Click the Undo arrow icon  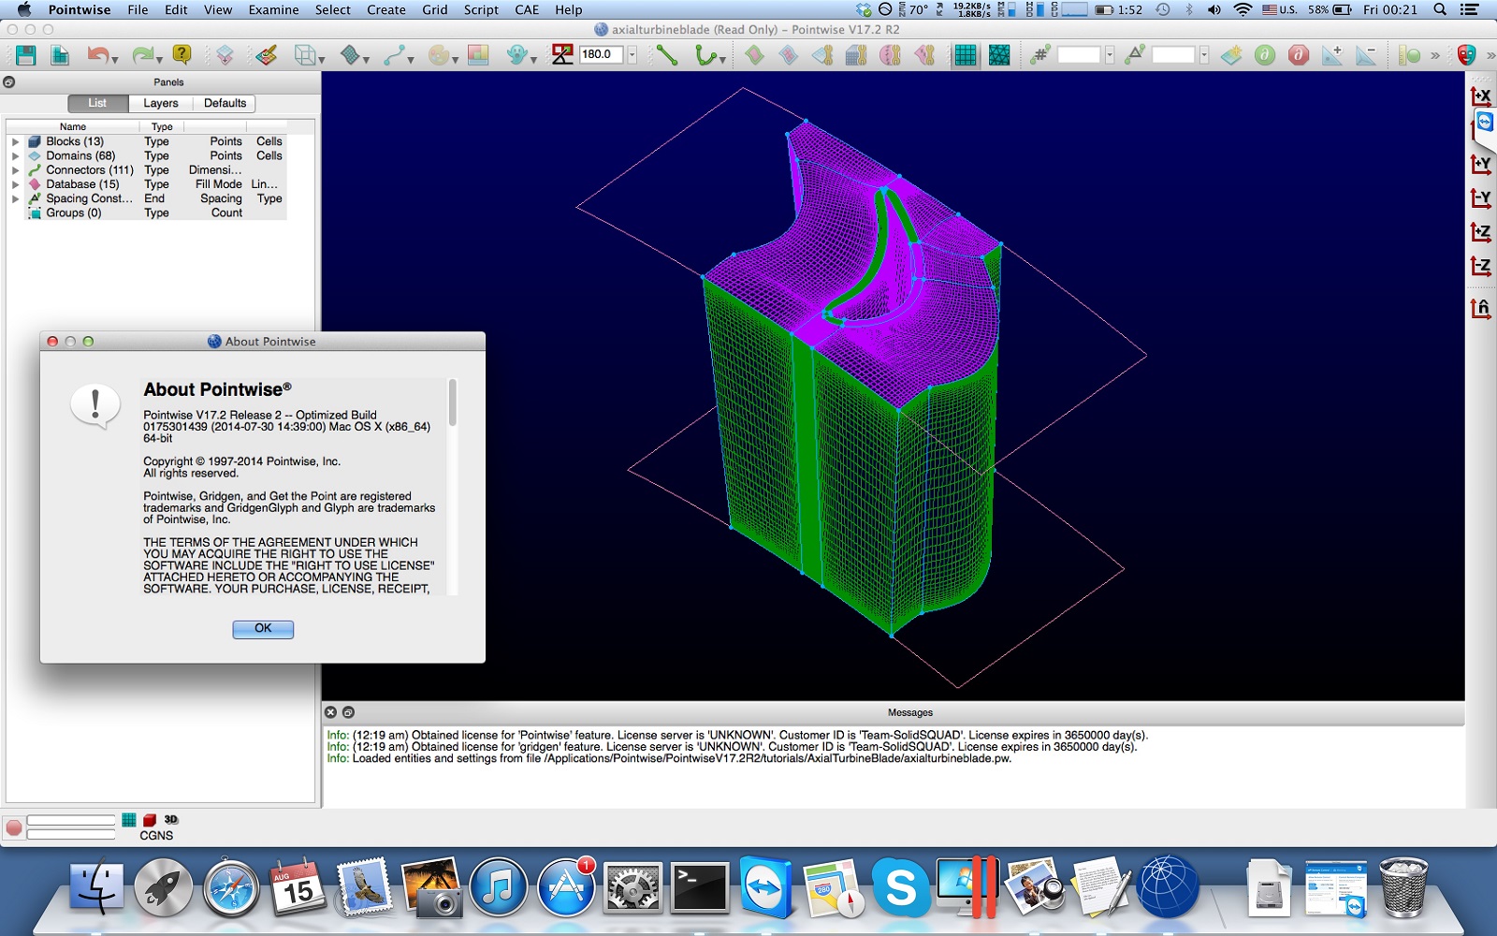click(x=97, y=55)
